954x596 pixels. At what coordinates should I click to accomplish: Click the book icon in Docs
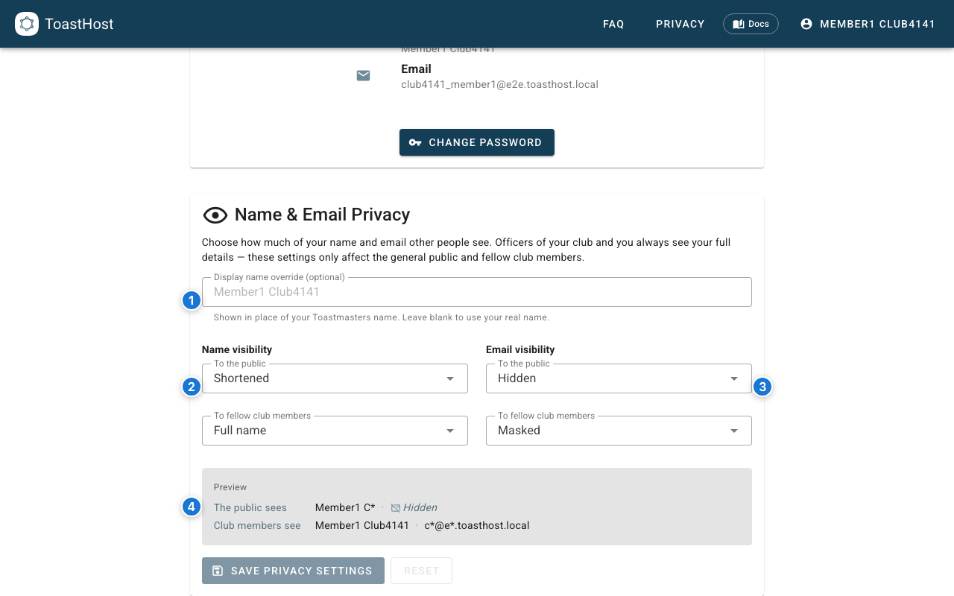click(739, 24)
